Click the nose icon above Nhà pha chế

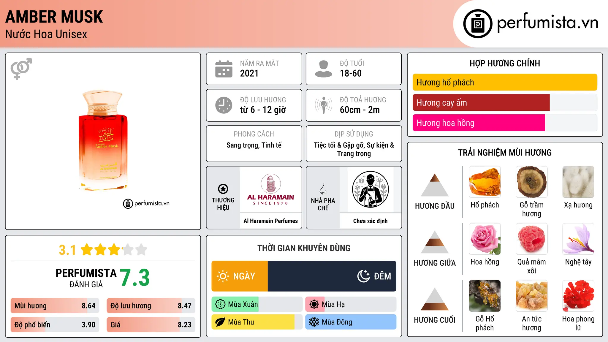coord(323,189)
